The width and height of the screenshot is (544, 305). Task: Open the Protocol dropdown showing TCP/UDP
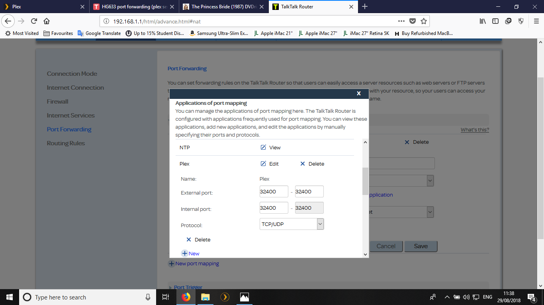tap(320, 224)
